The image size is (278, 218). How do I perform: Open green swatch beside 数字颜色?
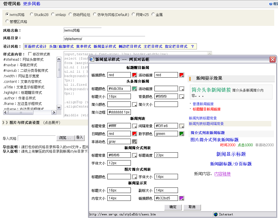(181, 134)
